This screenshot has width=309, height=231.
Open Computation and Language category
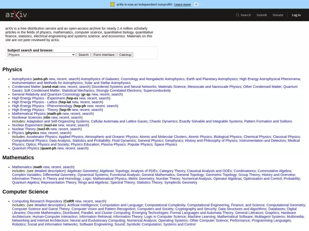point(121,205)
